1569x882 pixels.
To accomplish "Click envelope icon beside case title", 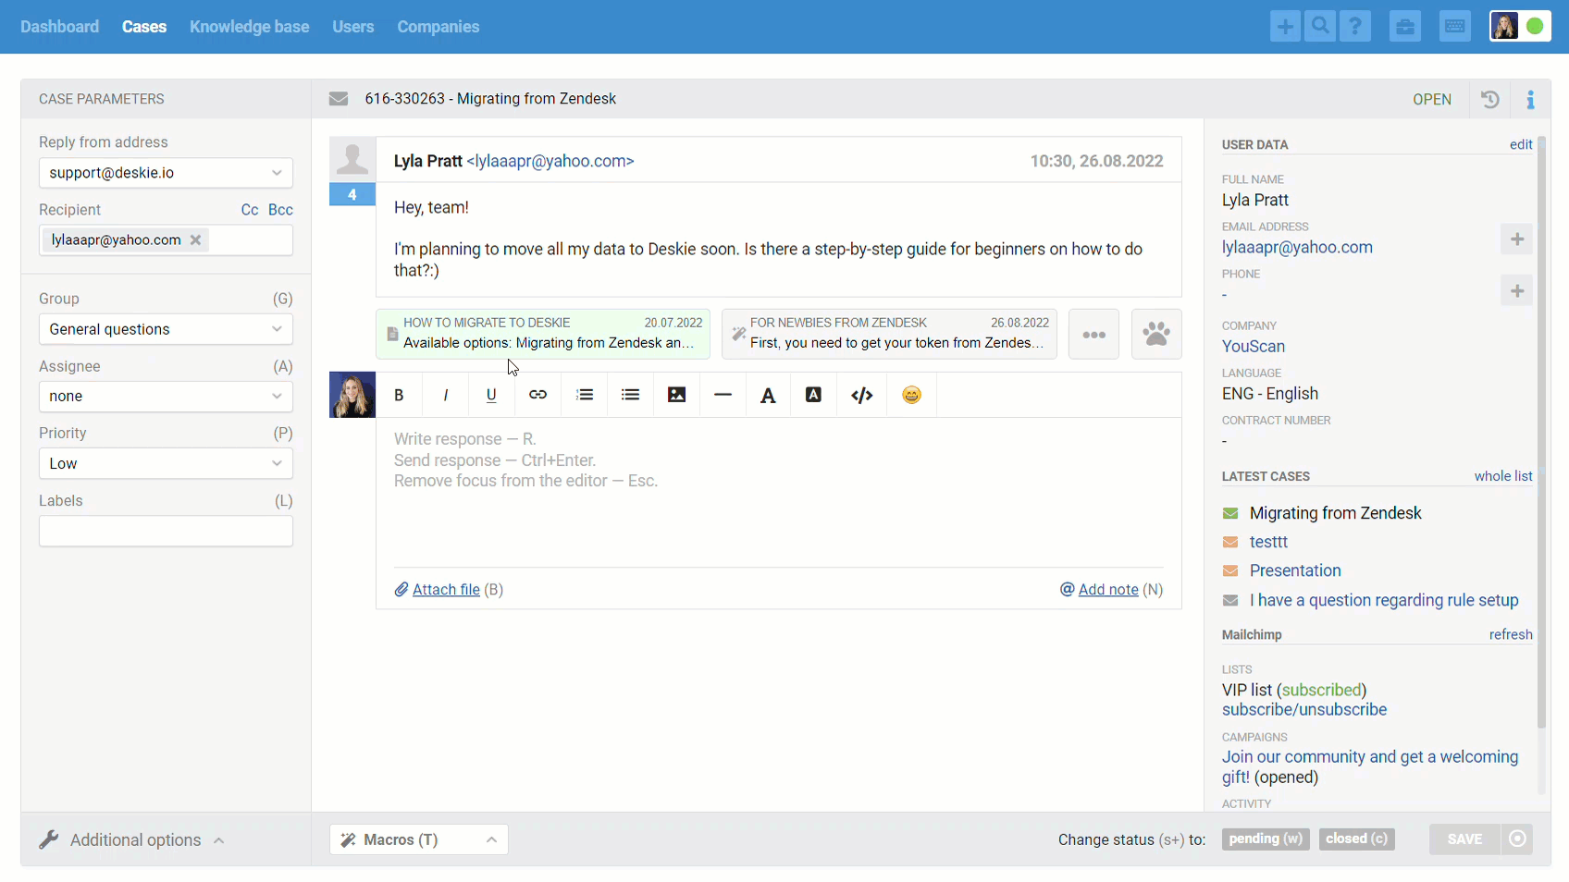I will [x=339, y=99].
